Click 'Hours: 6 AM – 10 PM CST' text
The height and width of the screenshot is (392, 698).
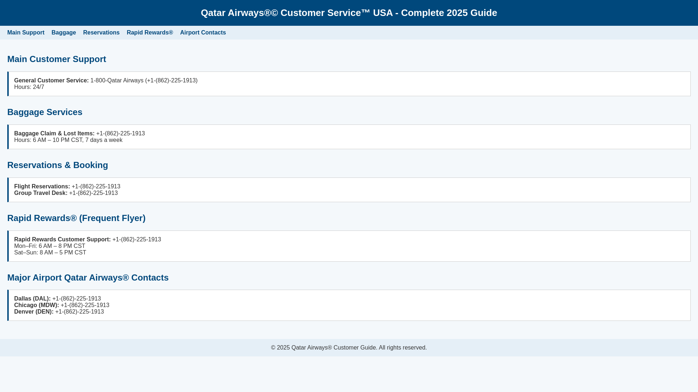[68, 140]
